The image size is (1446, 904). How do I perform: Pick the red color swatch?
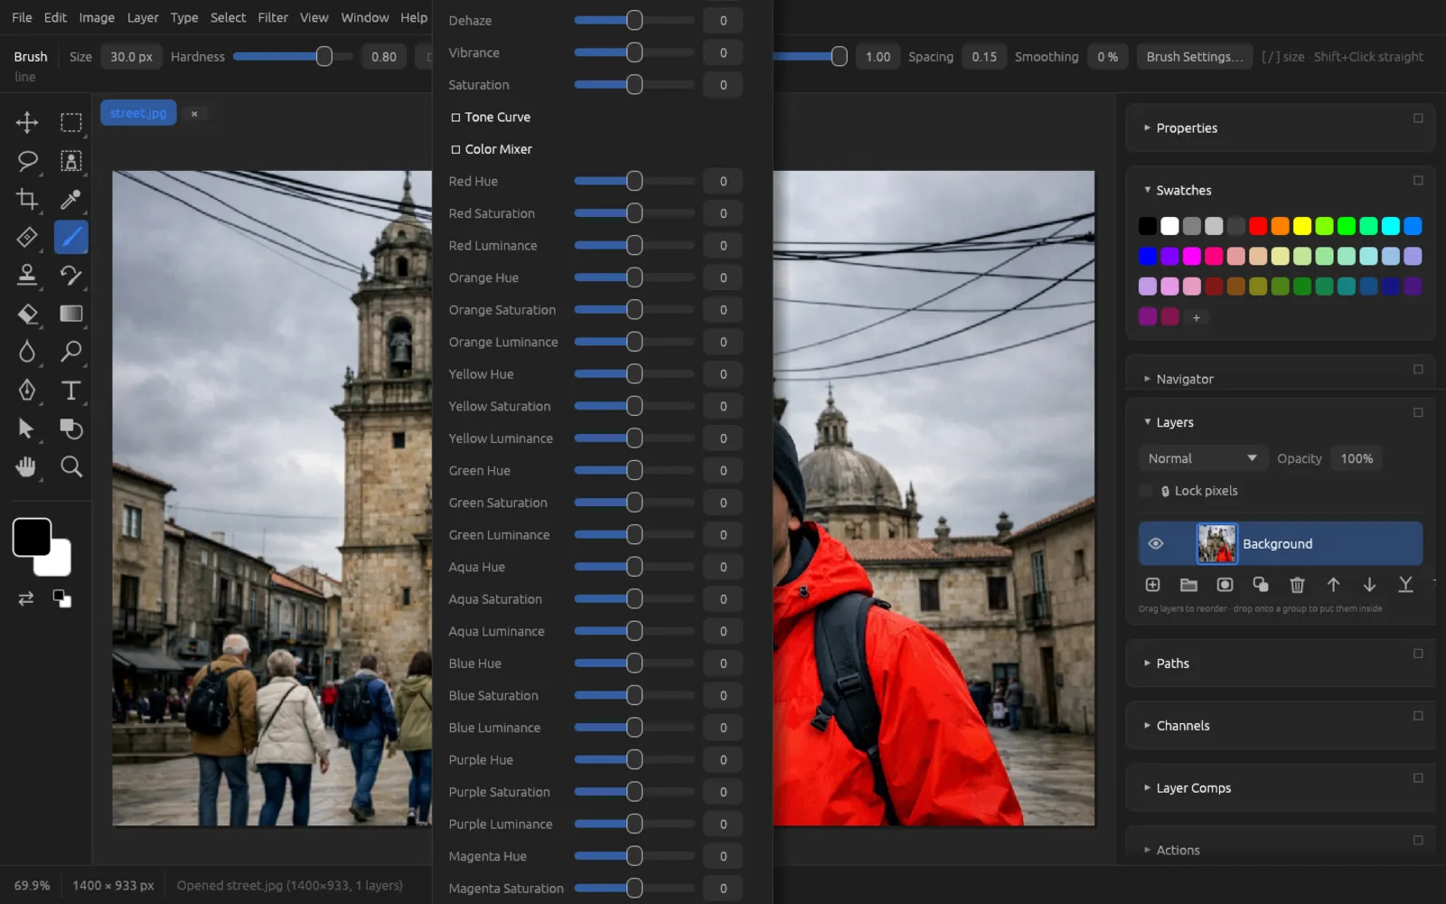coord(1258,226)
